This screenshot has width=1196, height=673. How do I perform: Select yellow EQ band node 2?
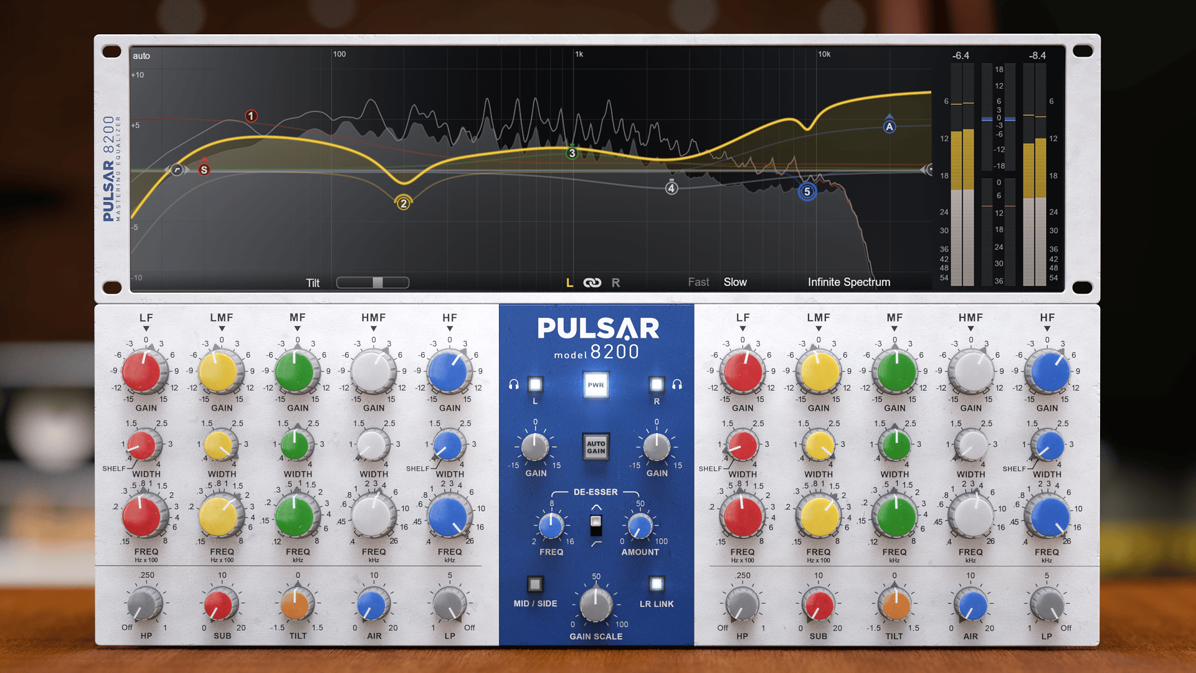(x=404, y=203)
